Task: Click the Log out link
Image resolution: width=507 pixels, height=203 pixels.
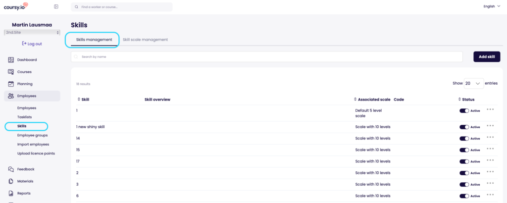Action: (x=32, y=44)
